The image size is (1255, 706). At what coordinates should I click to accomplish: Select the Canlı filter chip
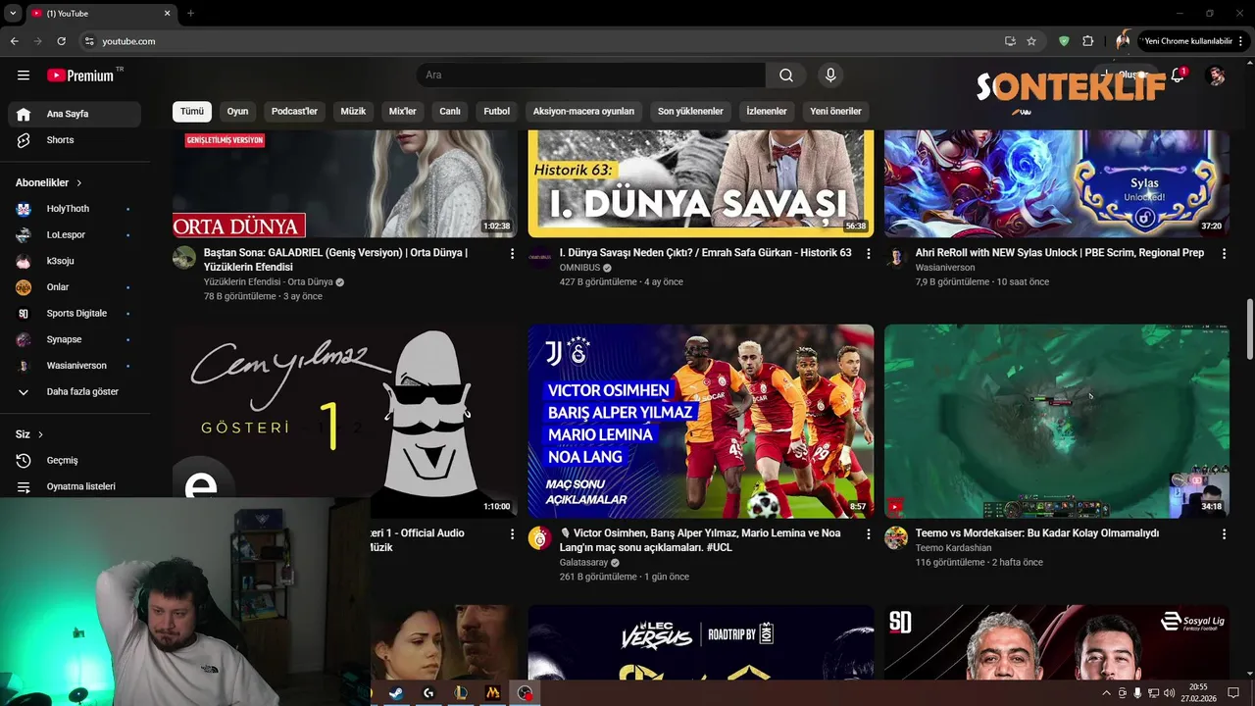point(450,112)
